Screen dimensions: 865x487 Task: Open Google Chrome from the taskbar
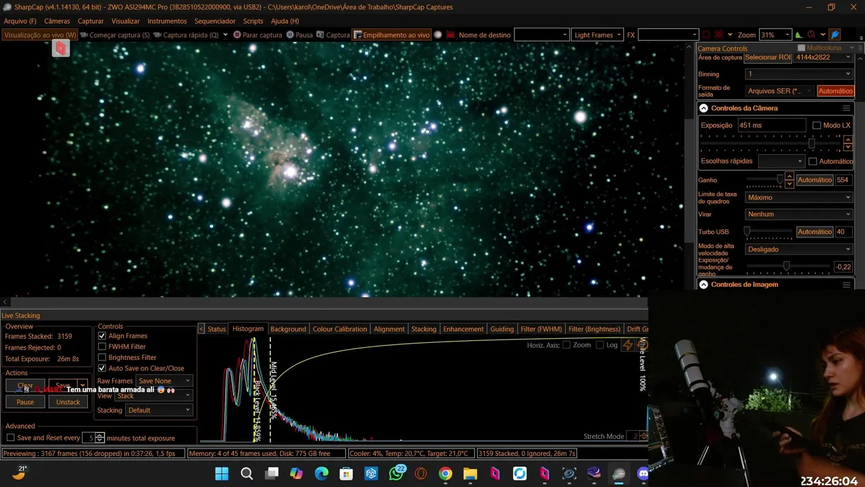click(445, 473)
